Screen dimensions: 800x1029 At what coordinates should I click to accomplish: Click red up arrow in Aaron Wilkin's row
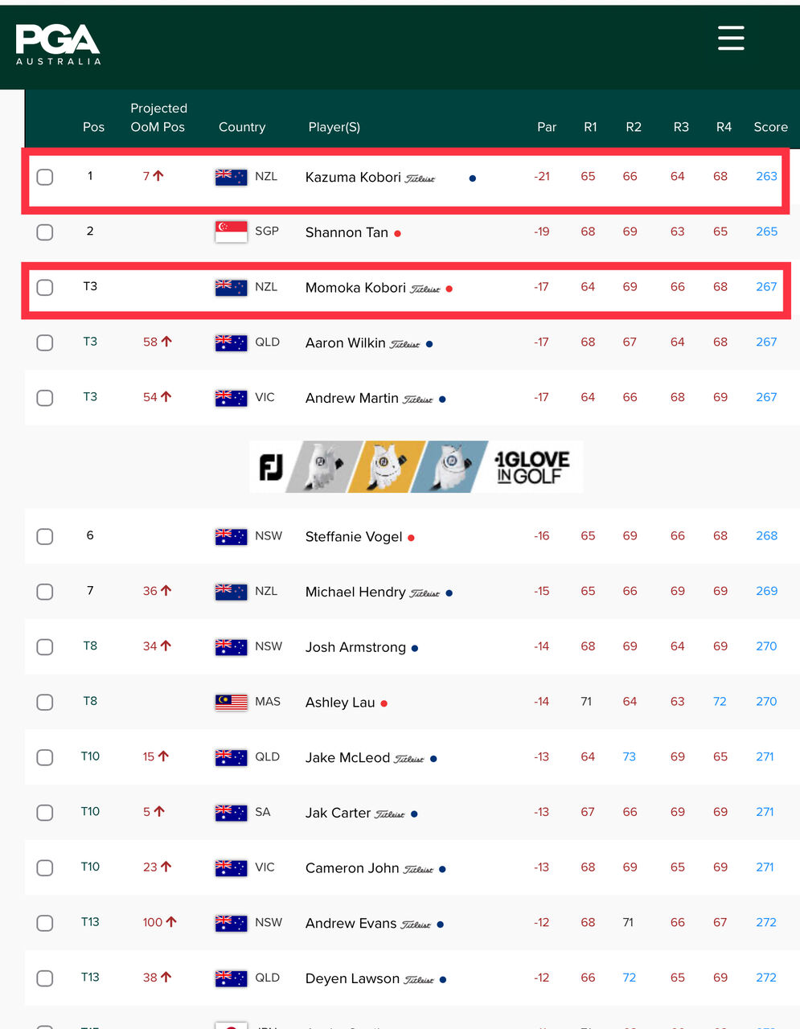pos(166,342)
